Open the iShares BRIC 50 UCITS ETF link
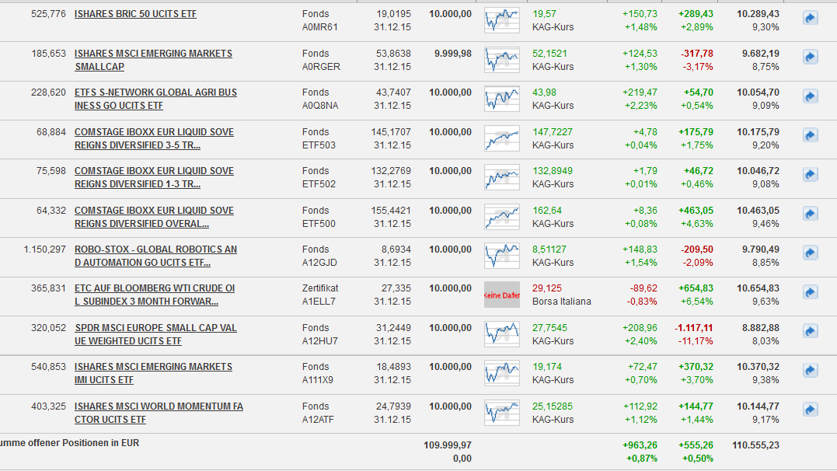The image size is (837, 471). [134, 14]
